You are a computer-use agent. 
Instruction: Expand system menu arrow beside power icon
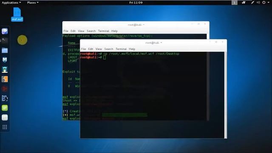269,3
